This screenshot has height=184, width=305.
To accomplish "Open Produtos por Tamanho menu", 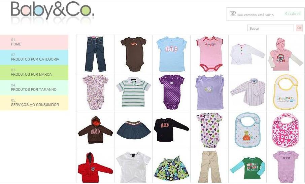I will (34, 88).
